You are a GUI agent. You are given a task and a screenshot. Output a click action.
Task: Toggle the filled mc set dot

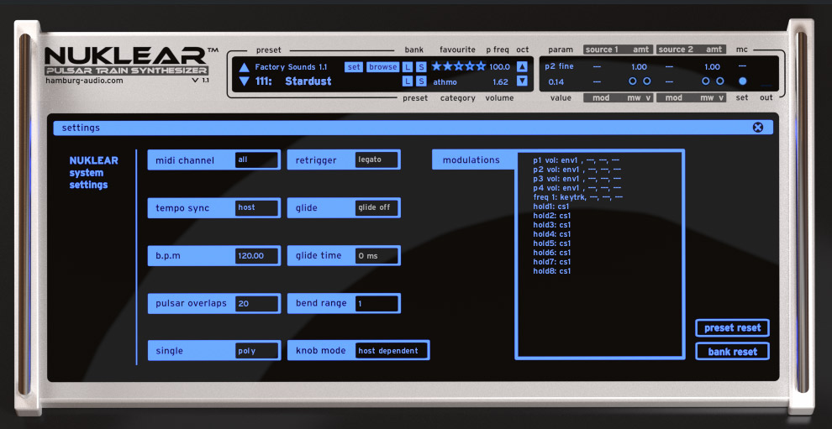[742, 81]
